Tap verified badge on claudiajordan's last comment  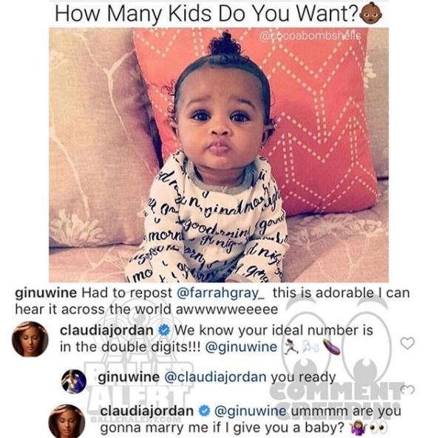coord(204,411)
